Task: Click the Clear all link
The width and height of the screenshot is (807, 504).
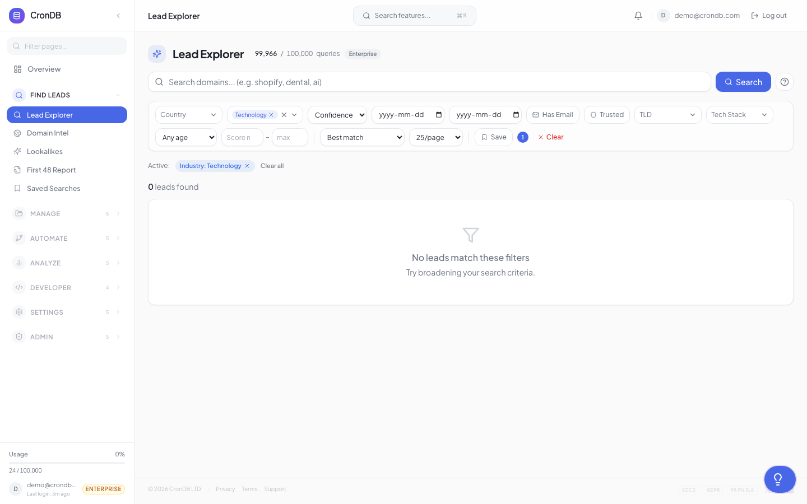Action: (272, 166)
